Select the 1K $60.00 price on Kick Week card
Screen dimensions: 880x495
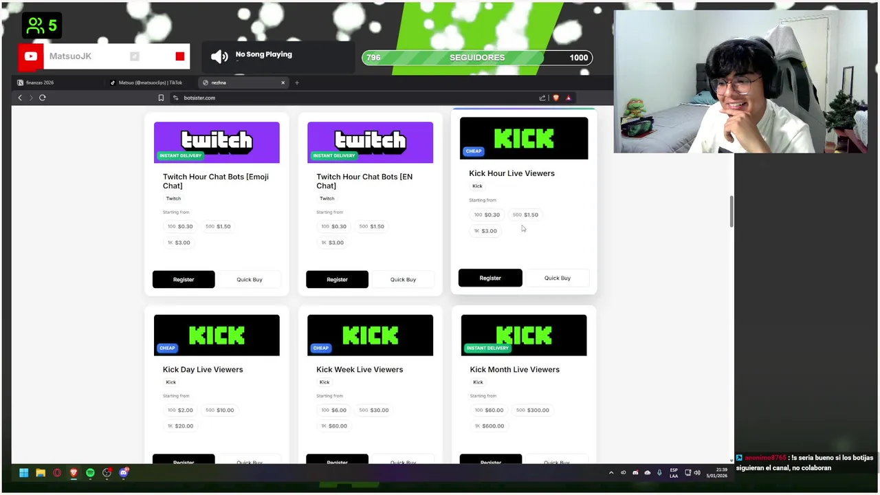334,426
